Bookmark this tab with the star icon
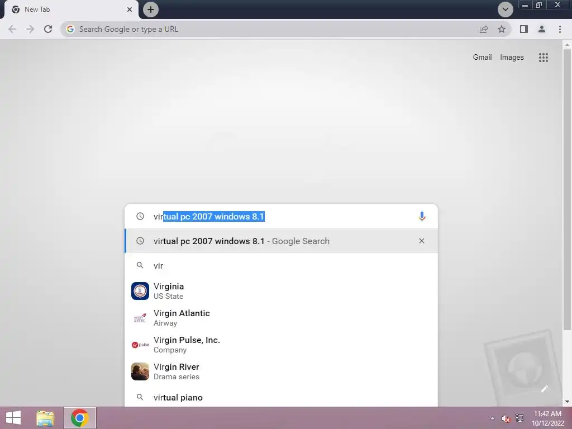 tap(502, 29)
